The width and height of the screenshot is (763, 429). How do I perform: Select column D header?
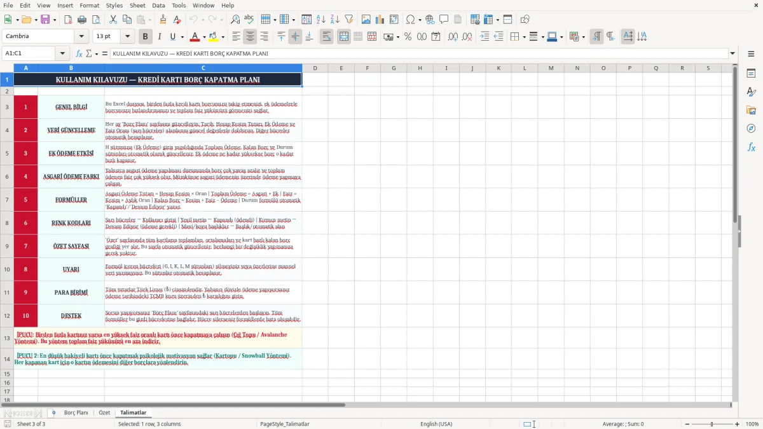point(315,68)
